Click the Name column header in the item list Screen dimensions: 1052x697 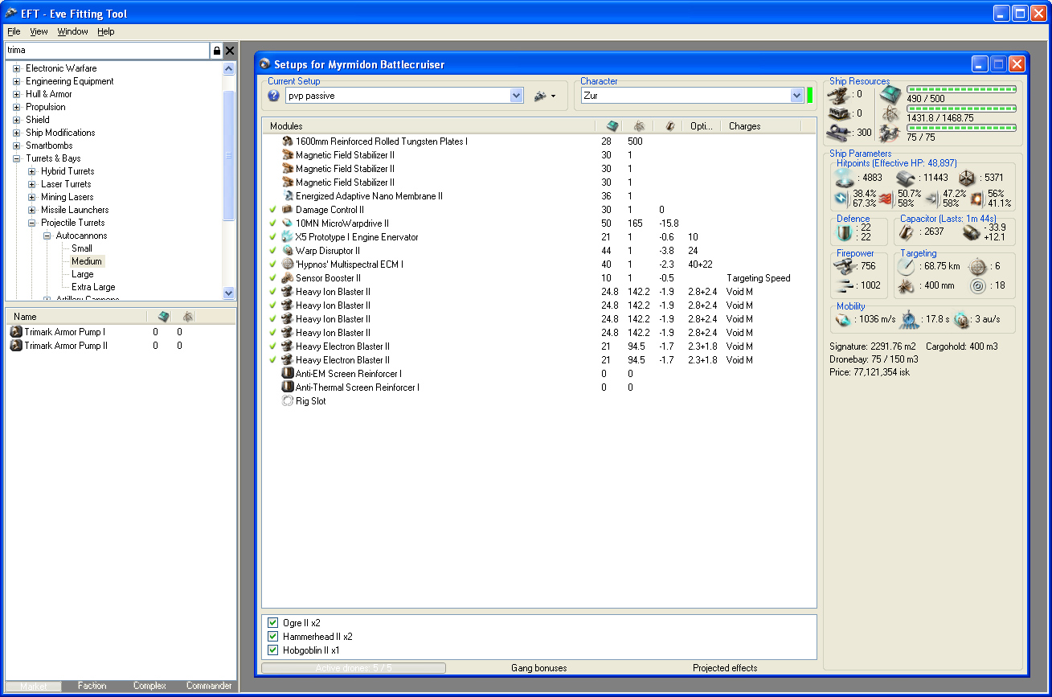[x=76, y=317]
